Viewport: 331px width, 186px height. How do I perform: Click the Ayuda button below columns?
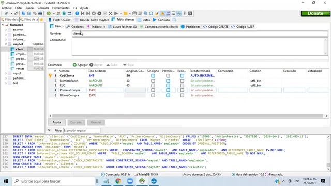tap(56, 122)
